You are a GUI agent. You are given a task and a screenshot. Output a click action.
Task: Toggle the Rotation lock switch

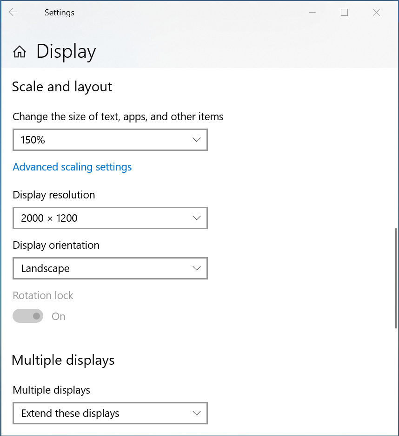pos(28,316)
